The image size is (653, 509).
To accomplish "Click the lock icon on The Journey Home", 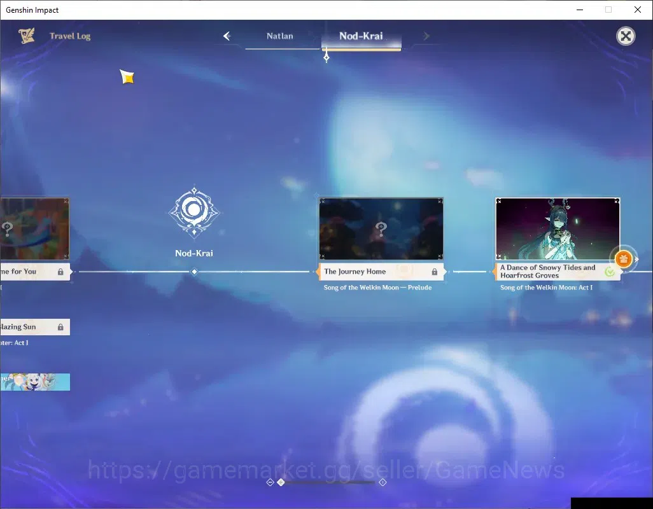I will tap(434, 272).
